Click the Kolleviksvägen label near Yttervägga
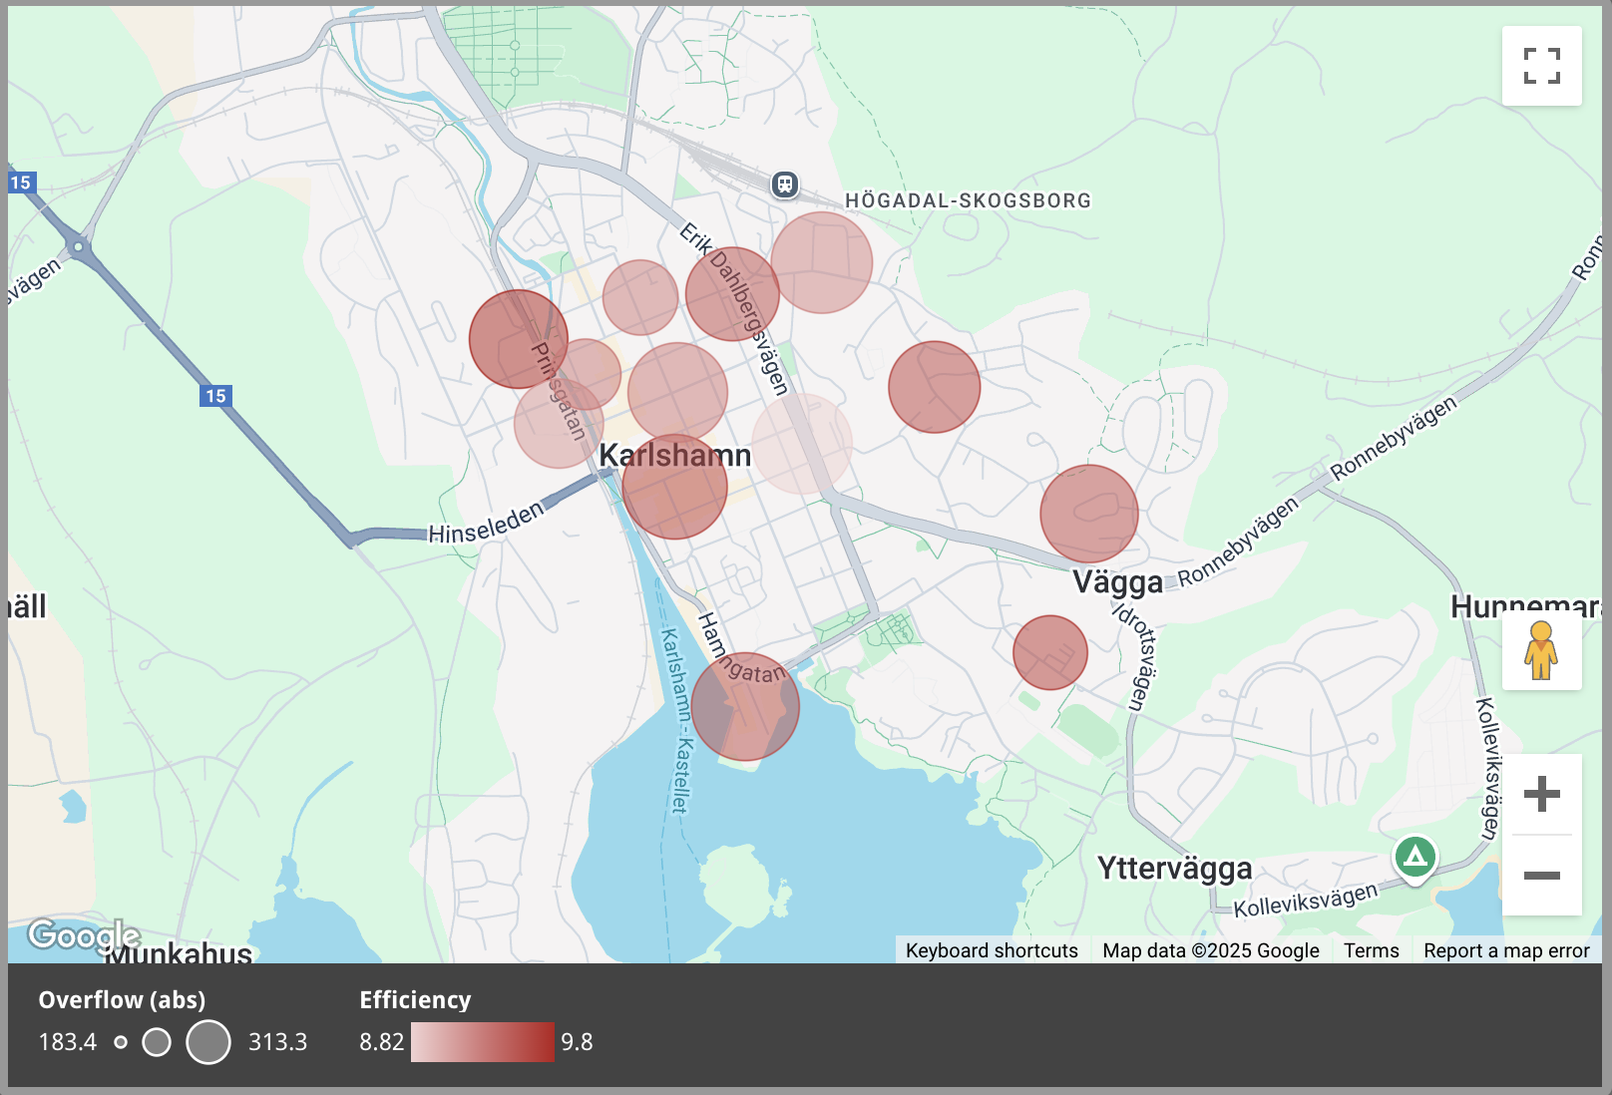Screen dimensions: 1612x1095 [1306, 900]
